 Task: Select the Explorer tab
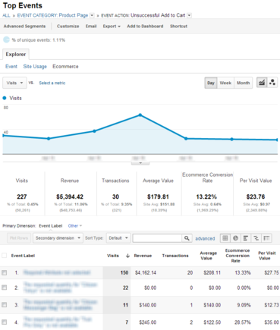point(16,54)
